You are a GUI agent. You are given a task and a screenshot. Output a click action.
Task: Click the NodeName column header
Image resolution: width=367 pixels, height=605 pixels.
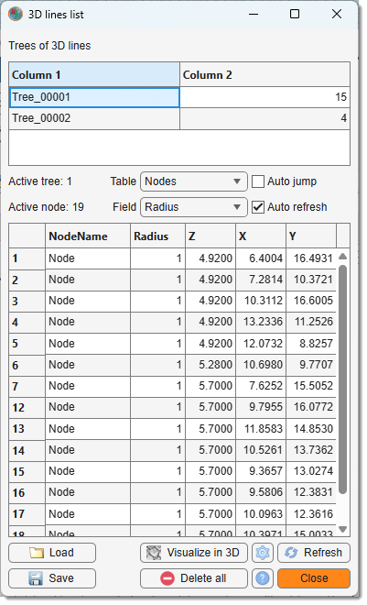pyautogui.click(x=88, y=236)
